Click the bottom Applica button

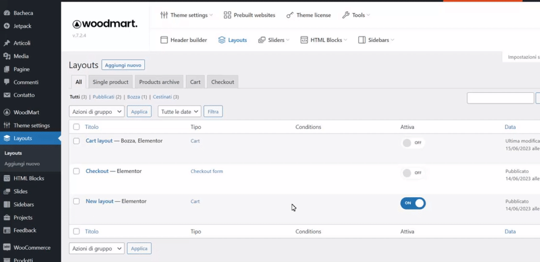click(139, 249)
